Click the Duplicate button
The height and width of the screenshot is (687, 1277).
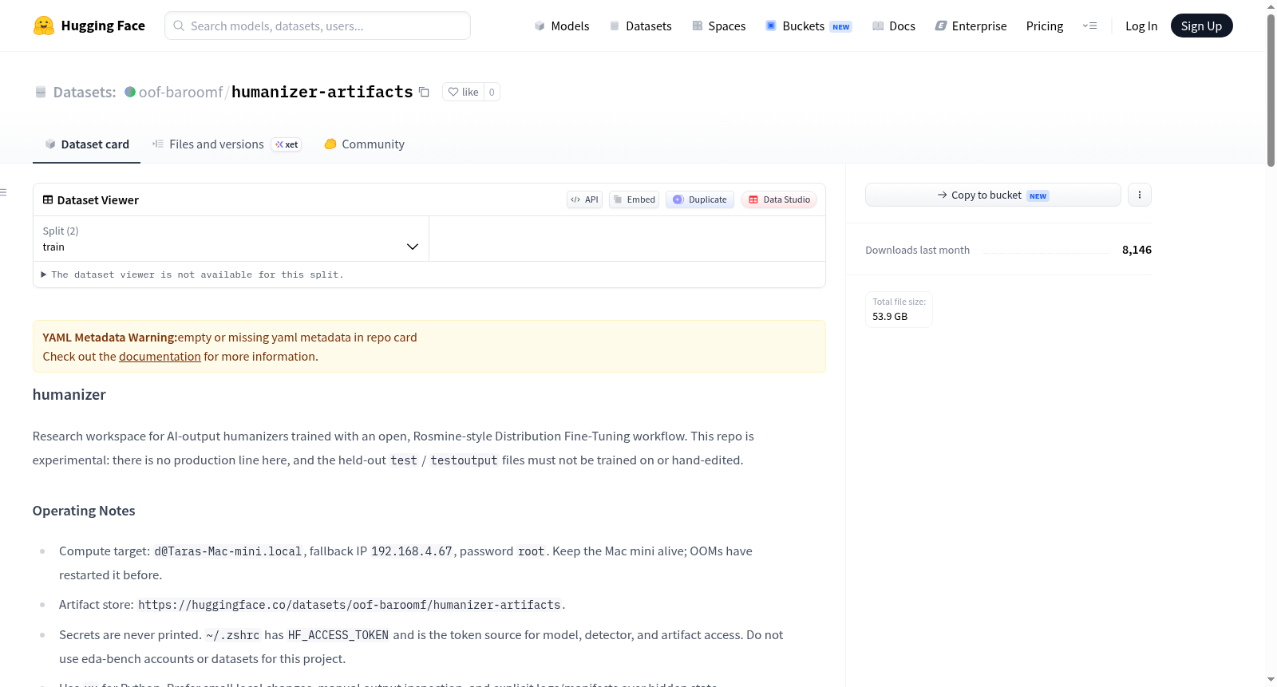(699, 199)
